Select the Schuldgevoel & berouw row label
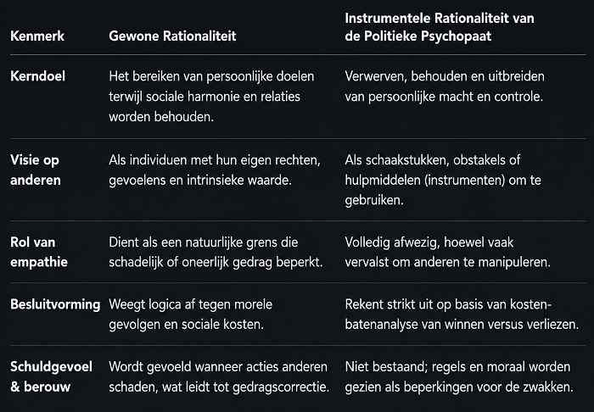This screenshot has height=412, width=594. click(51, 376)
